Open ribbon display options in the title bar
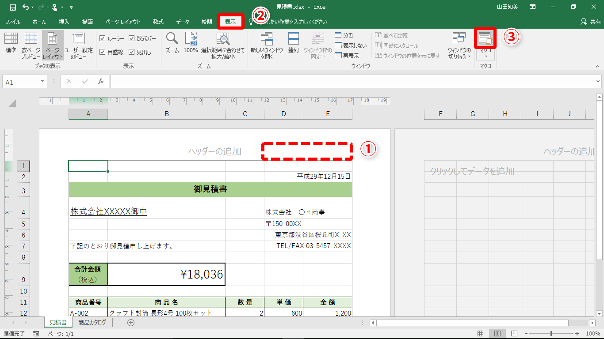This screenshot has width=604, height=339. pos(533,7)
